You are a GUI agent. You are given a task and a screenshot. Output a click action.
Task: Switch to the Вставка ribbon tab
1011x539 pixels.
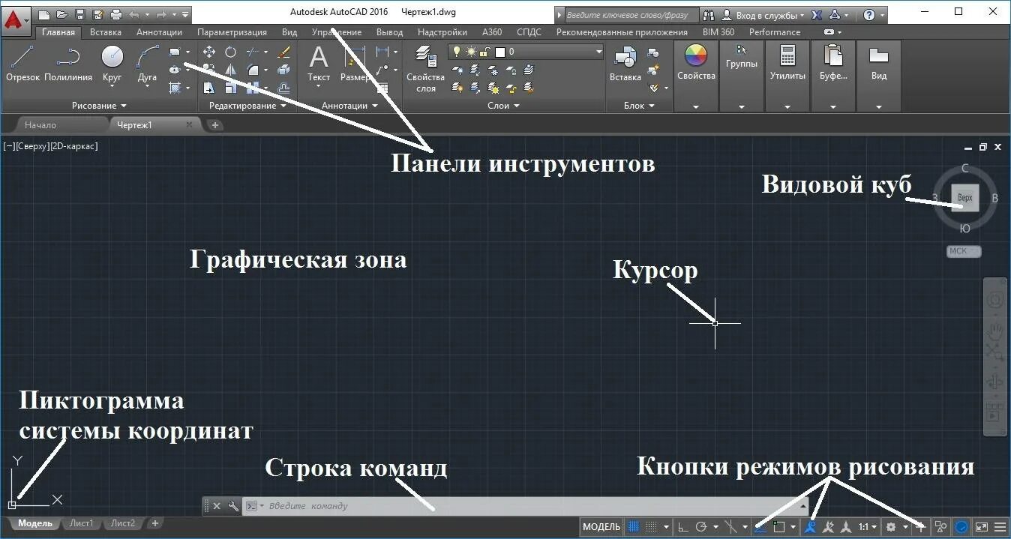click(x=106, y=32)
